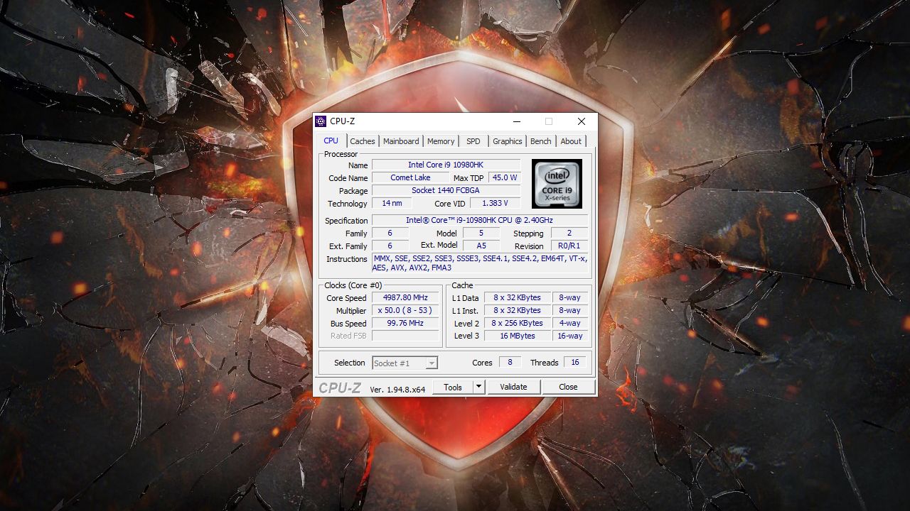Go to the SPD tab
Viewport: 910px width, 511px height.
click(473, 141)
